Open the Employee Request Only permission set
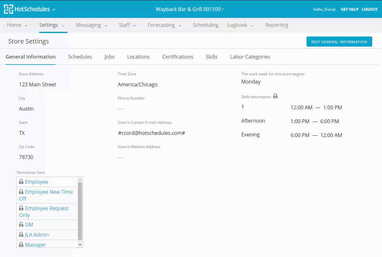This screenshot has width=382, height=257. pyautogui.click(x=44, y=212)
